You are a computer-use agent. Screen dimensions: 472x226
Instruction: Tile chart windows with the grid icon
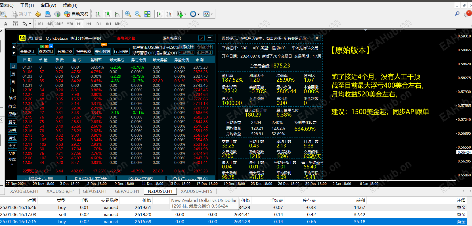147,14
